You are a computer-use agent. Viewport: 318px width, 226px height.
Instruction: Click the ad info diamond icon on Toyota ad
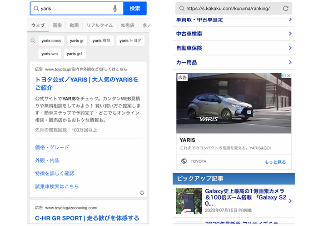(x=142, y=193)
